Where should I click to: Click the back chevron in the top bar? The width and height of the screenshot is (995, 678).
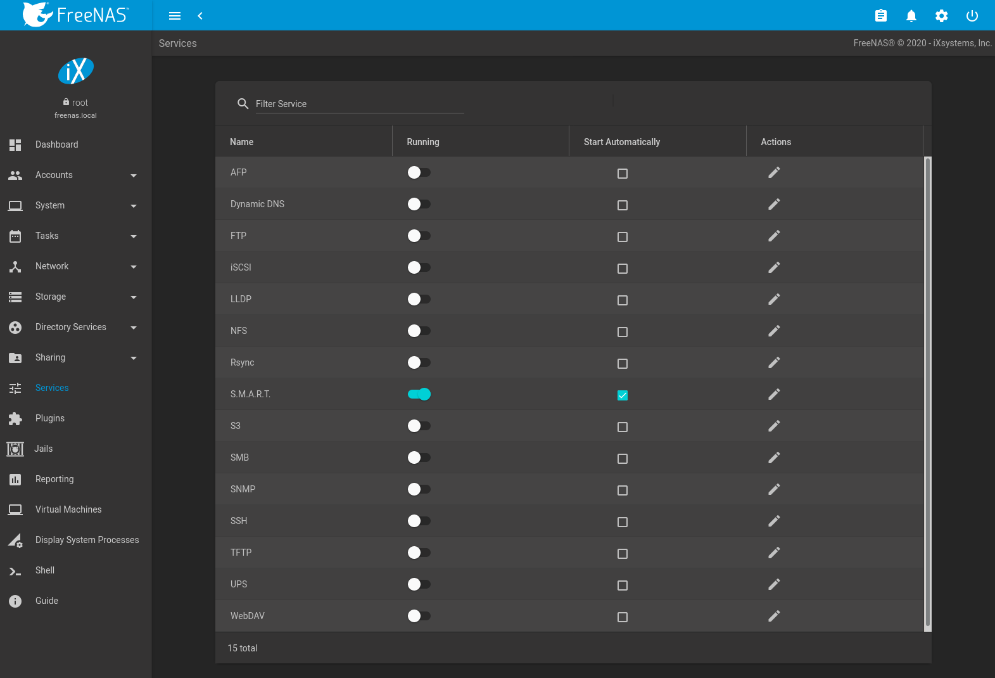pyautogui.click(x=200, y=16)
